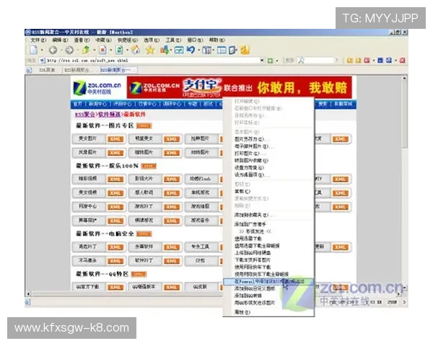This screenshot has width=433, height=346.
Task: Click XML button beside 高危补丁
Action: (115, 247)
